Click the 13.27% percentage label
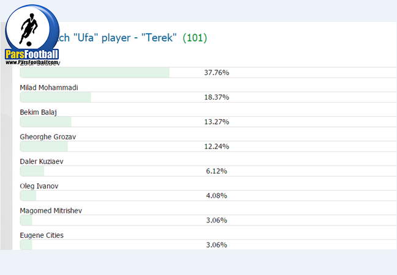Viewport: 397px width, 275px height. click(217, 122)
